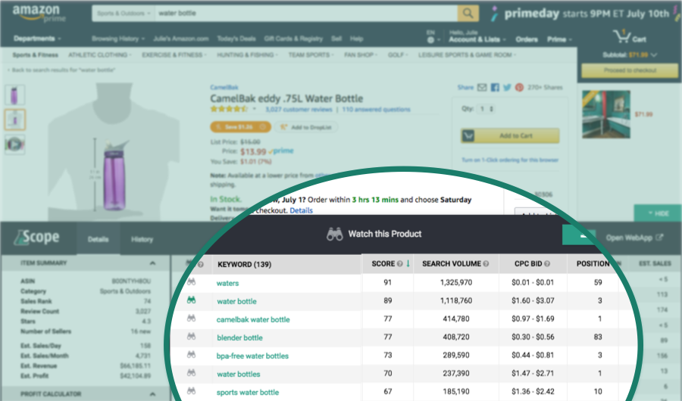Switch to the Scope Details tab
This screenshot has height=401, width=682.
tap(98, 239)
